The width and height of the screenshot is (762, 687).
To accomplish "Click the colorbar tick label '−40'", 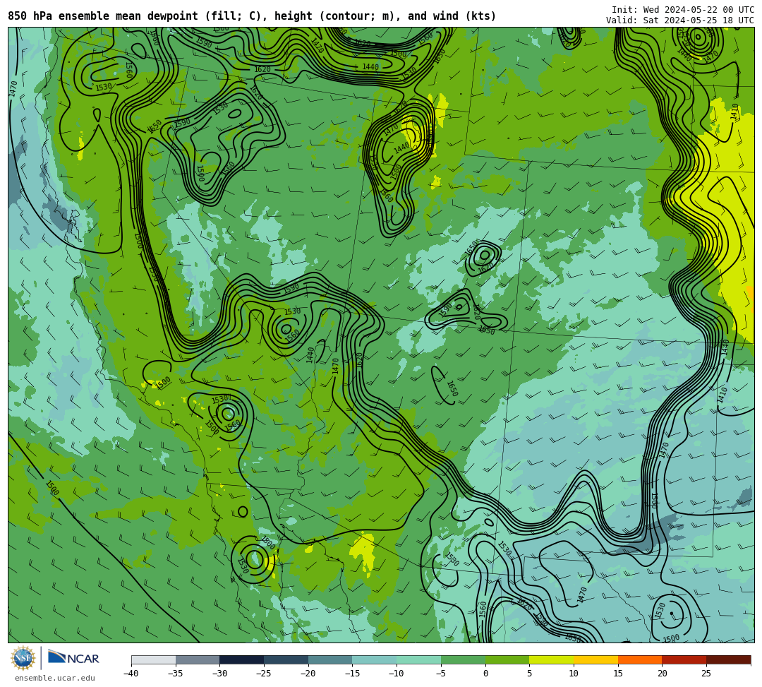I will pos(131,674).
